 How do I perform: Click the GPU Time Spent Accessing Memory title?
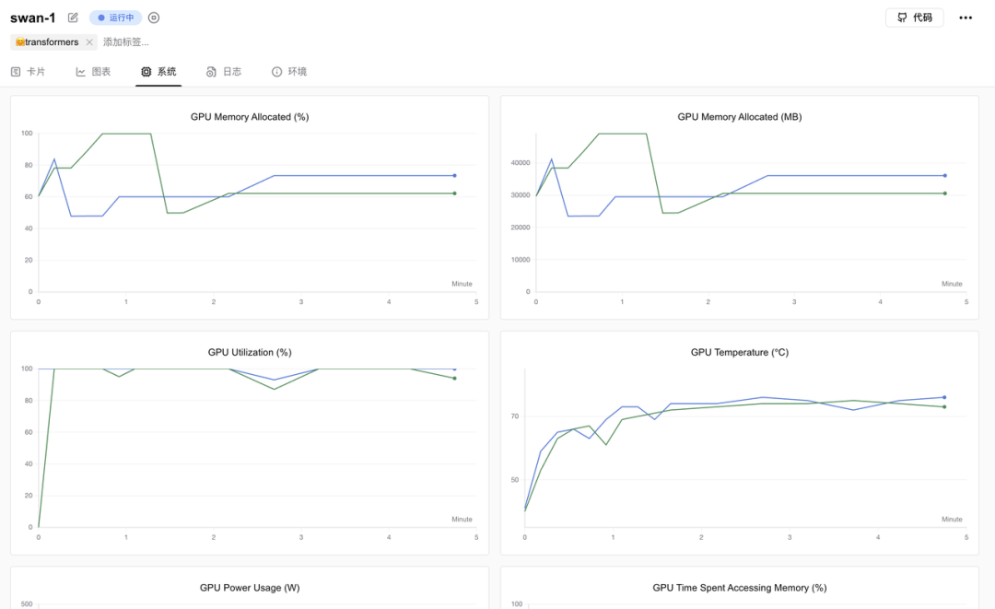739,588
